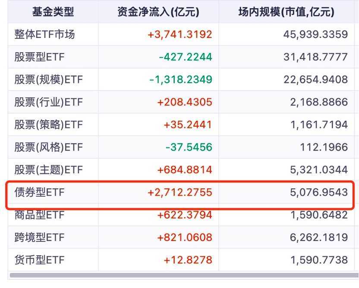Screen dimensions: 359x288
Task: Click the 货币型ETF fund type
Action: 40,260
